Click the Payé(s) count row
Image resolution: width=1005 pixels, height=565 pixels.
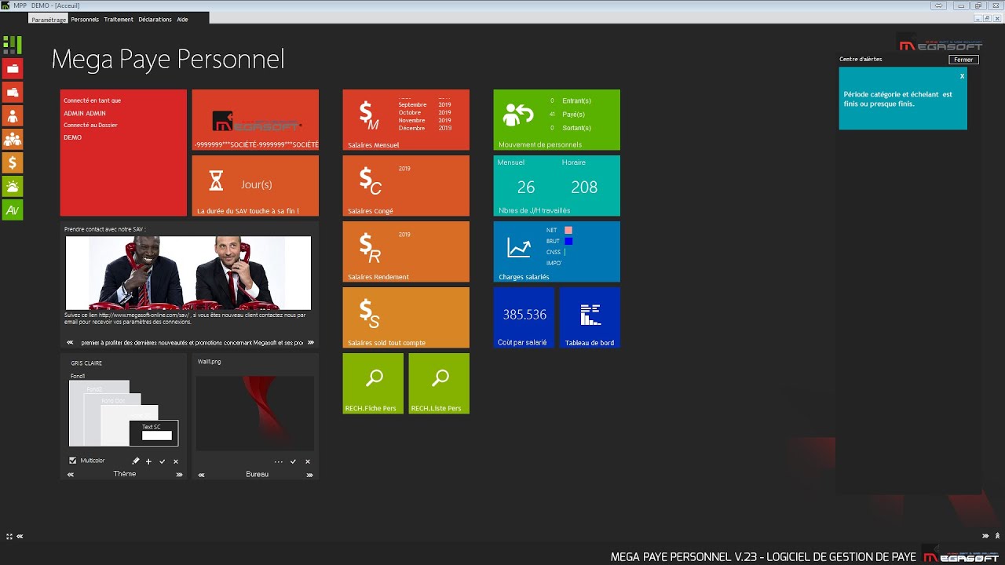[x=568, y=114]
